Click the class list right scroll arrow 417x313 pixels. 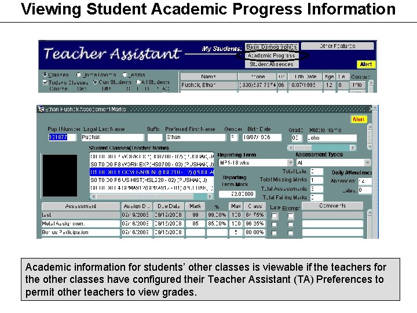click(x=210, y=196)
